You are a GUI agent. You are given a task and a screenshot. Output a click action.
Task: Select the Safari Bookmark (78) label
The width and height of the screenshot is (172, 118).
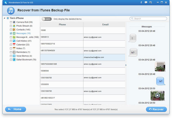[x=26, y=60]
